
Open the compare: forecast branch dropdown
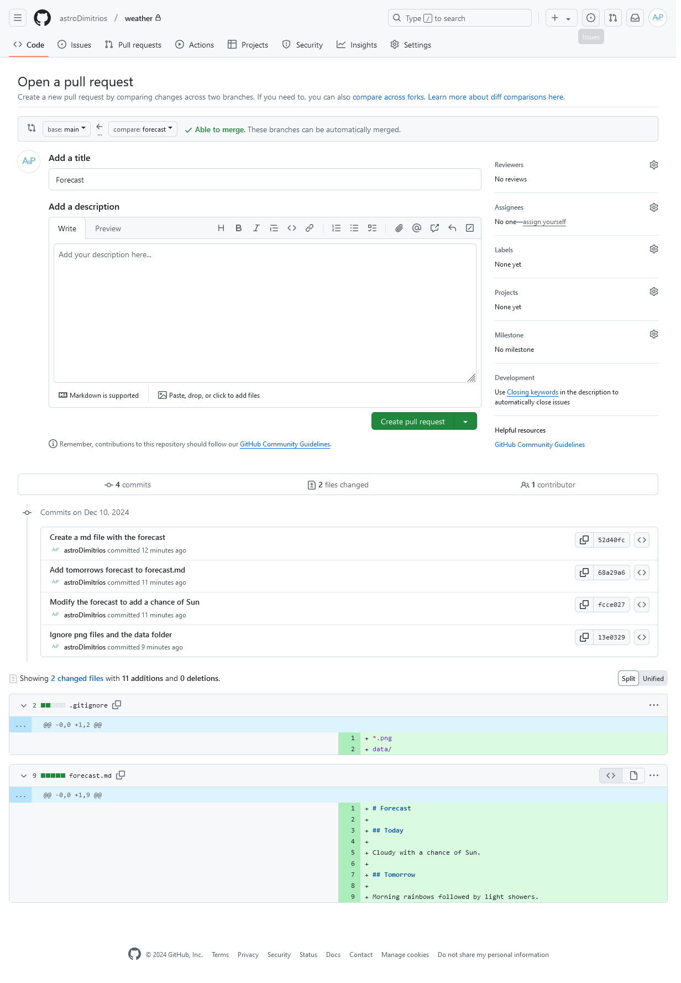click(143, 129)
